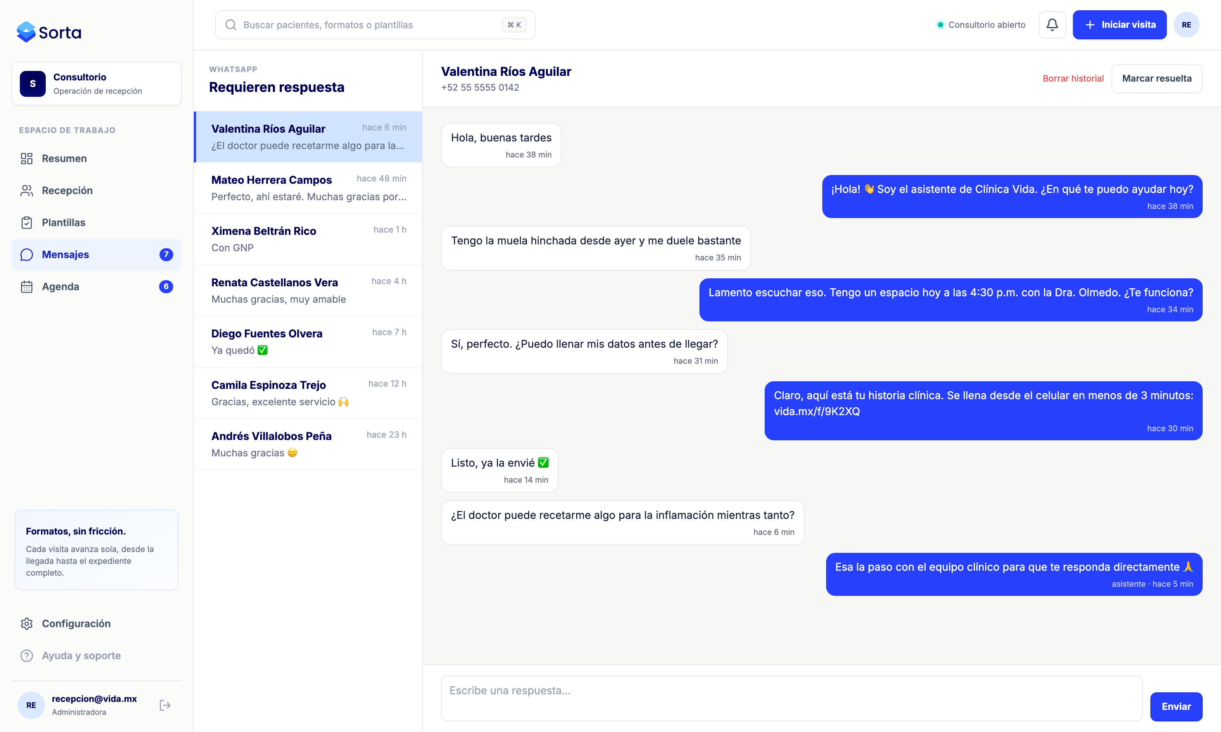
Task: Open Consultorio workspace selector card
Action: click(x=96, y=83)
